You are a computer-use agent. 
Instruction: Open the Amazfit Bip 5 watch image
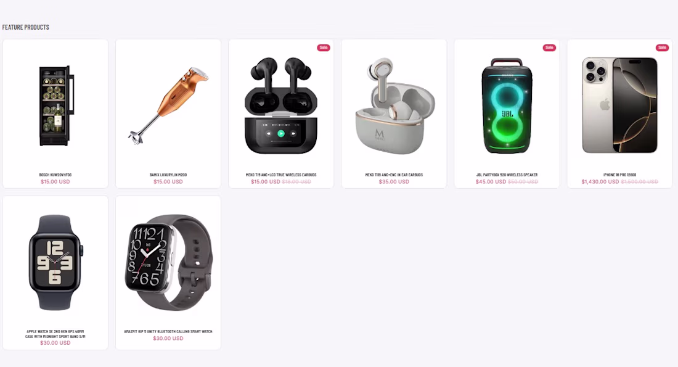pos(168,262)
